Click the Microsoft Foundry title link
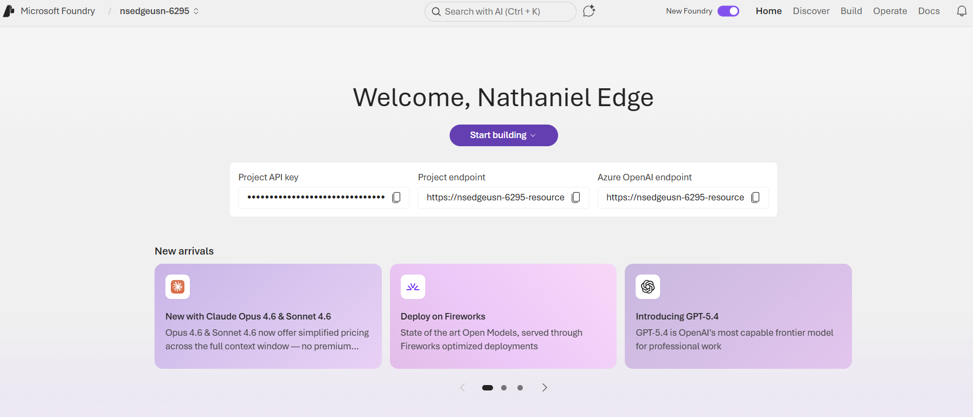 (58, 11)
